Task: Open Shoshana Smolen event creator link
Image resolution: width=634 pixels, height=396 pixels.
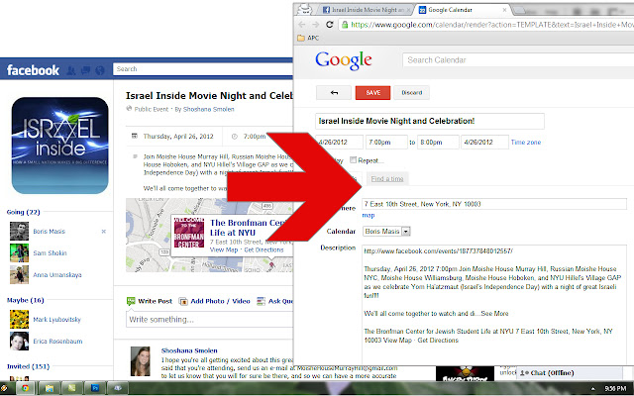Action: [209, 109]
